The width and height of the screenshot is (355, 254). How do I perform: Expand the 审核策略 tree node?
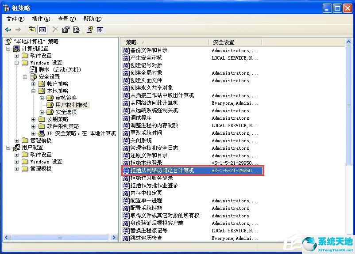point(42,98)
